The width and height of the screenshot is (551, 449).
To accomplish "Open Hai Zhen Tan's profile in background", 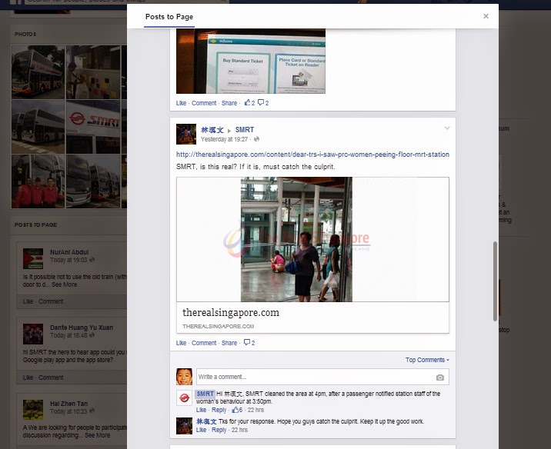I will coord(69,404).
